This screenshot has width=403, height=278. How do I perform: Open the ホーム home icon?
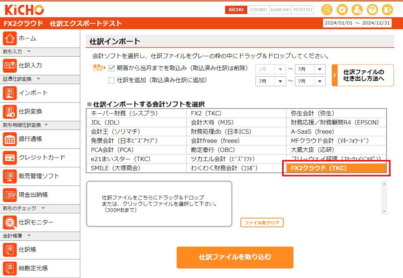10,38
